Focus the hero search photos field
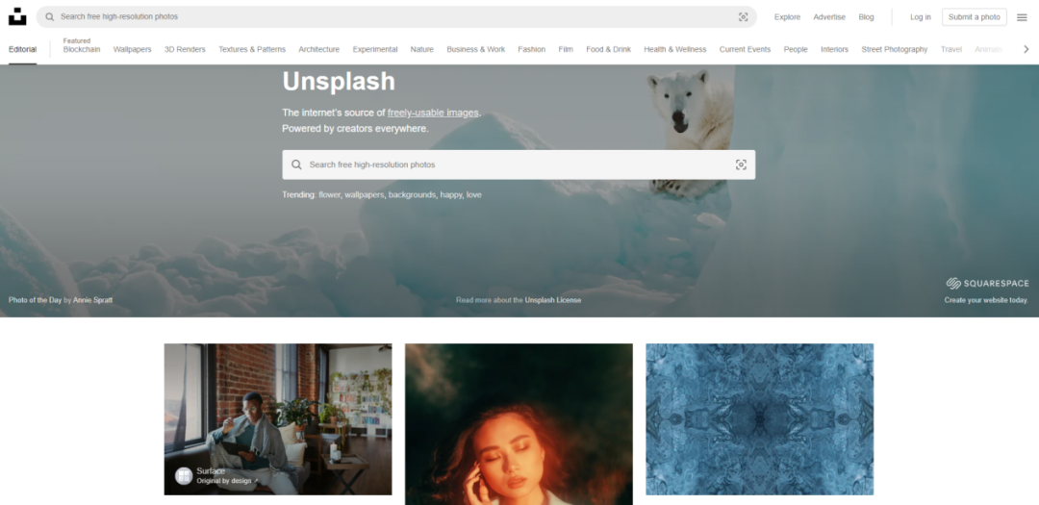Image resolution: width=1039 pixels, height=505 pixels. pyautogui.click(x=519, y=165)
